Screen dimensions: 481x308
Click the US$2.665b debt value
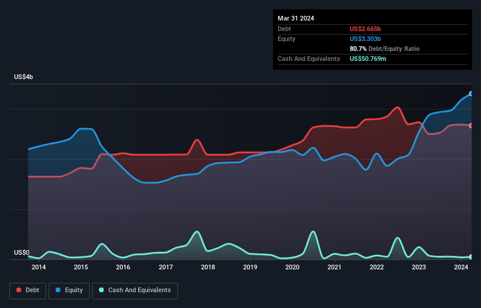click(365, 29)
